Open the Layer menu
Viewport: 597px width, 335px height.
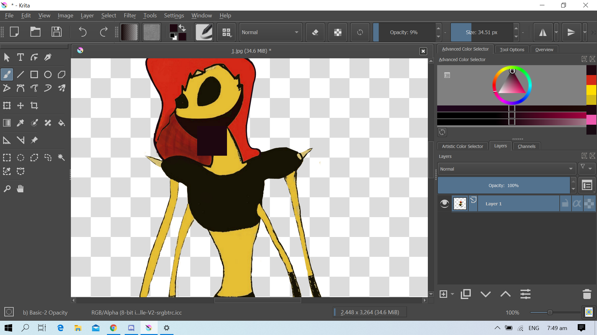pyautogui.click(x=87, y=16)
